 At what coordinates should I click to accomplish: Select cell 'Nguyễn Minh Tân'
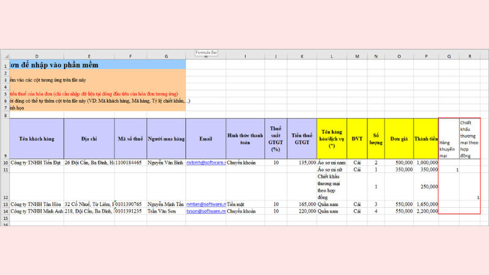pos(166,204)
